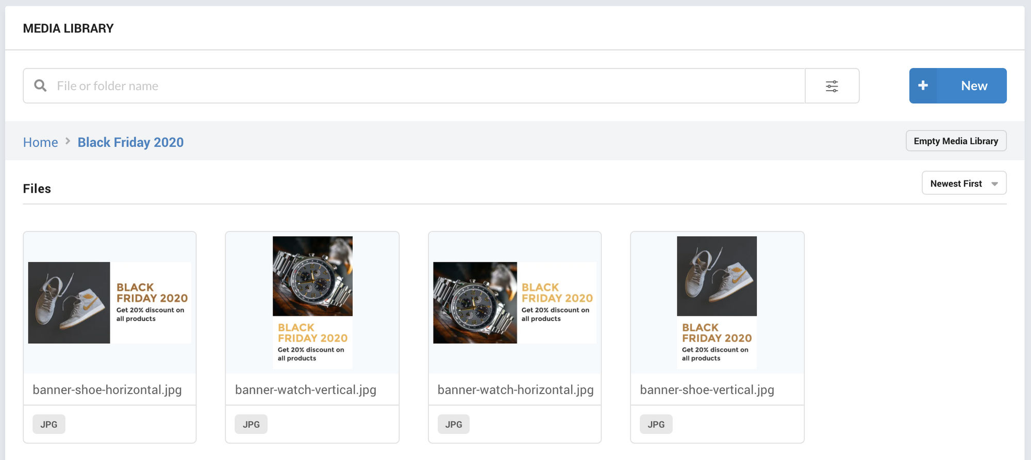Viewport: 1031px width, 460px height.
Task: Open Black Friday 2020 breadcrumb link
Action: pos(130,142)
